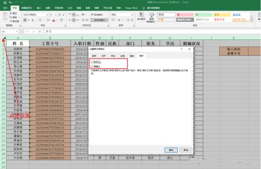
Task: Toggle underline formatting (U)
Action: (x=33, y=20)
